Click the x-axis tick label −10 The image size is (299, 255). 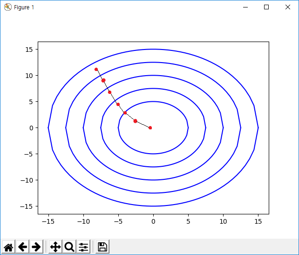point(83,221)
